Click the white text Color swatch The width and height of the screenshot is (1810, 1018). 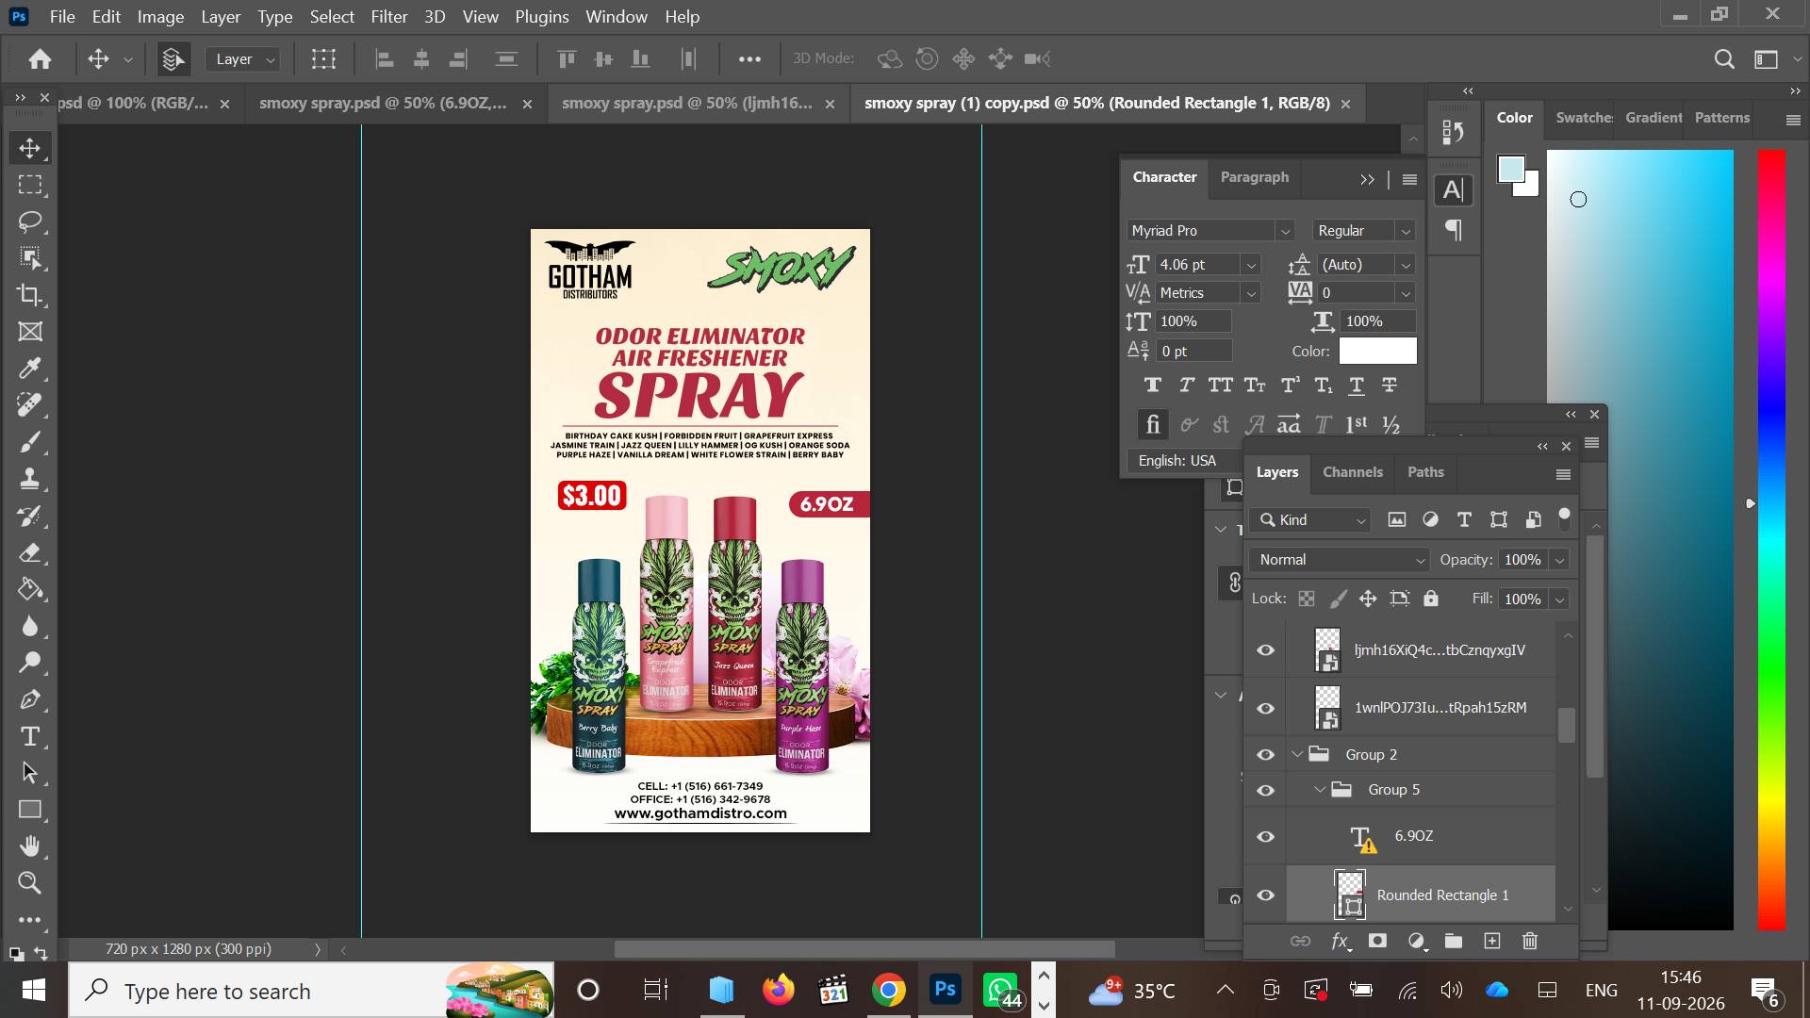1377,351
